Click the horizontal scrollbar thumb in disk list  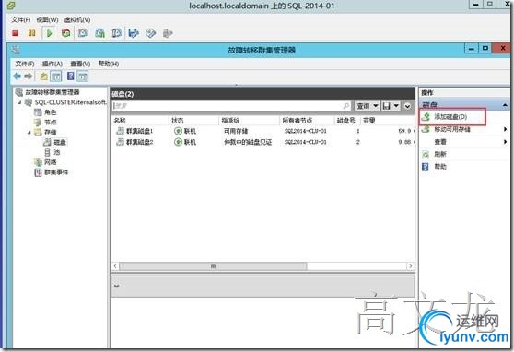[213, 266]
